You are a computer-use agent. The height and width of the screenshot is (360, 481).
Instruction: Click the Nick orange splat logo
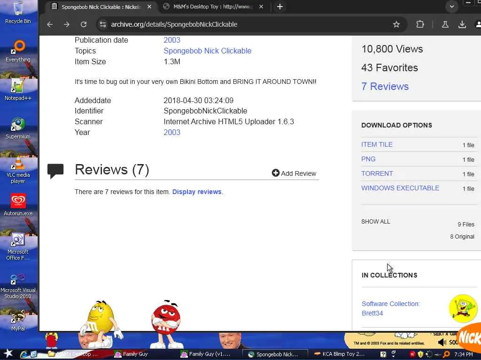pyautogui.click(x=469, y=337)
